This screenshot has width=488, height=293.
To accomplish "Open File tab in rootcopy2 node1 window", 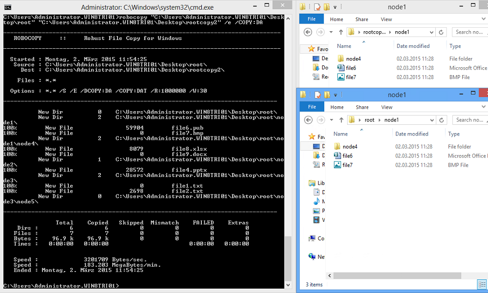I will (x=312, y=19).
